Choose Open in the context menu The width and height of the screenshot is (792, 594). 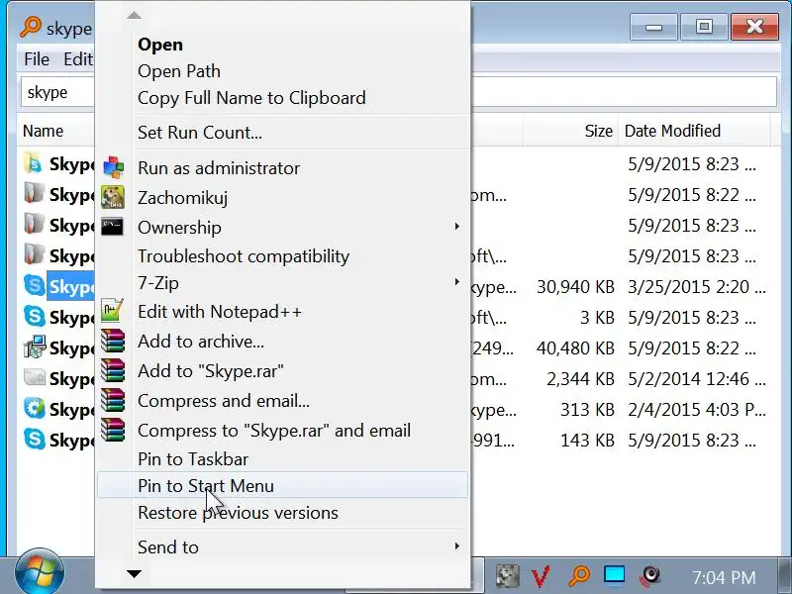pyautogui.click(x=160, y=45)
